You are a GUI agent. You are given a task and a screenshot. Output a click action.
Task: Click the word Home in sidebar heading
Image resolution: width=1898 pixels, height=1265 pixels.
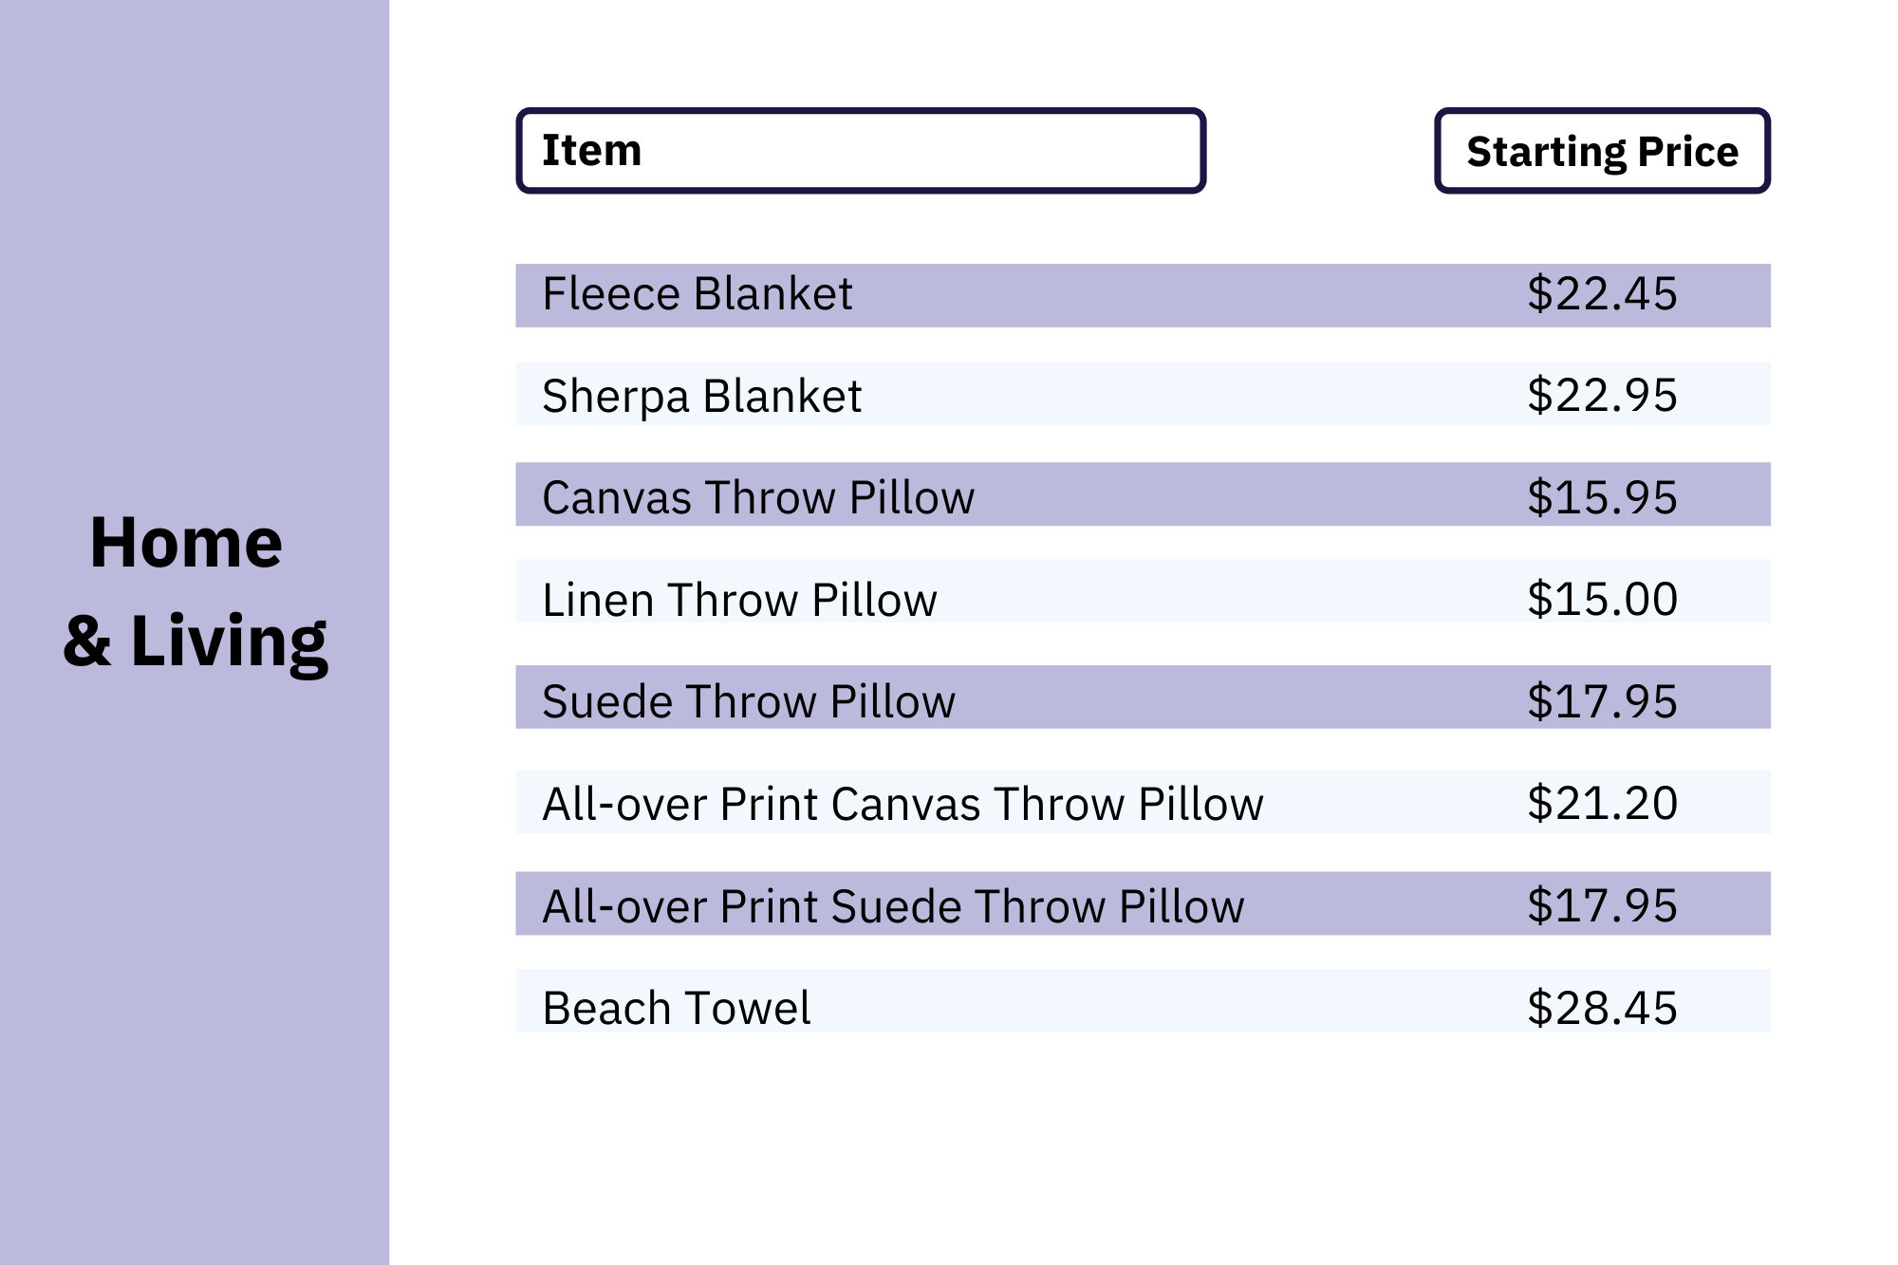[x=186, y=543]
